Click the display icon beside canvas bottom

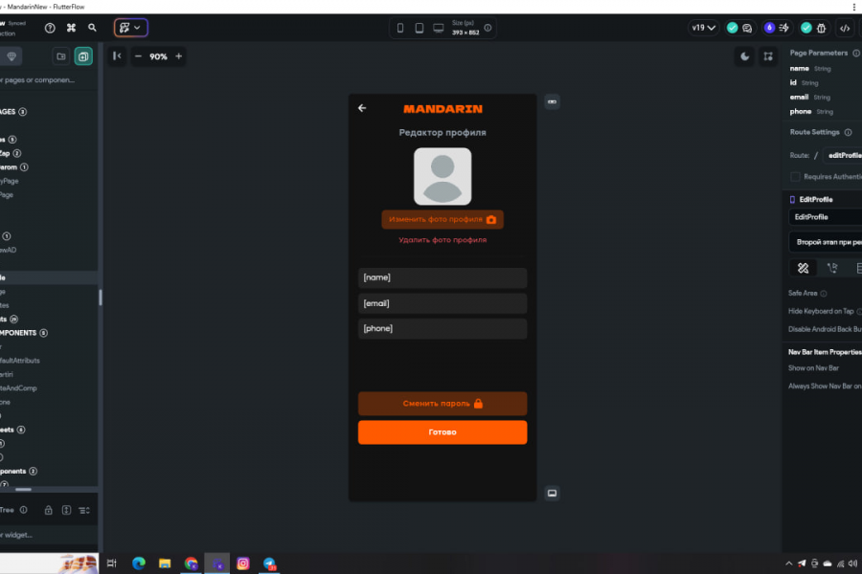tap(552, 494)
